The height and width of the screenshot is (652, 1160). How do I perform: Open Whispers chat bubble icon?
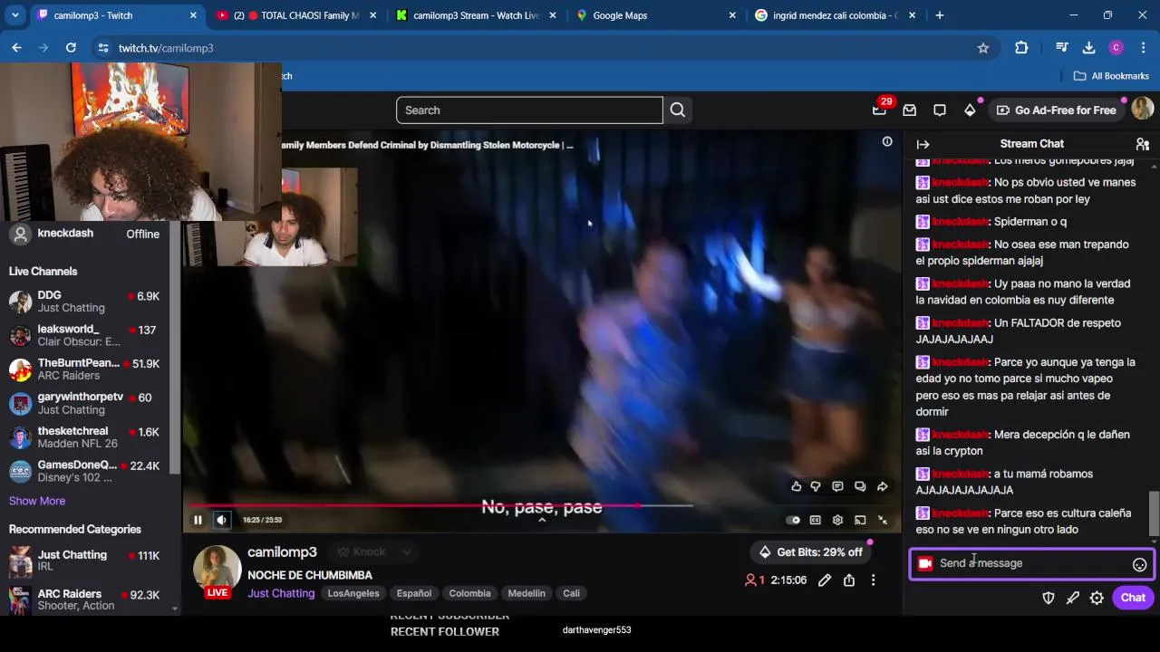pos(940,110)
